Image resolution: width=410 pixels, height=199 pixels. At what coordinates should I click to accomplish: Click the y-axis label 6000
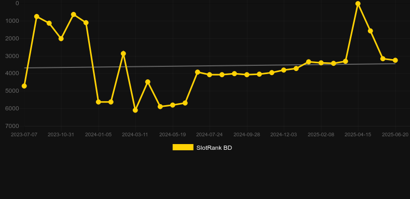point(12,108)
